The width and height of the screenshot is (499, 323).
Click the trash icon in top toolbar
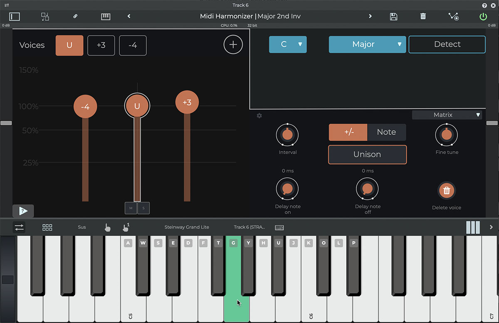[x=423, y=17]
